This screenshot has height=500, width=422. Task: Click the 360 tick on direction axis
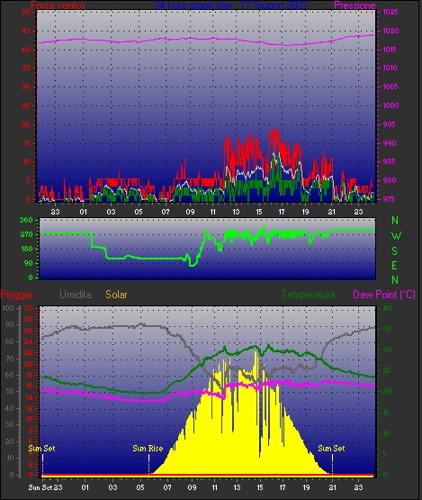[26, 220]
